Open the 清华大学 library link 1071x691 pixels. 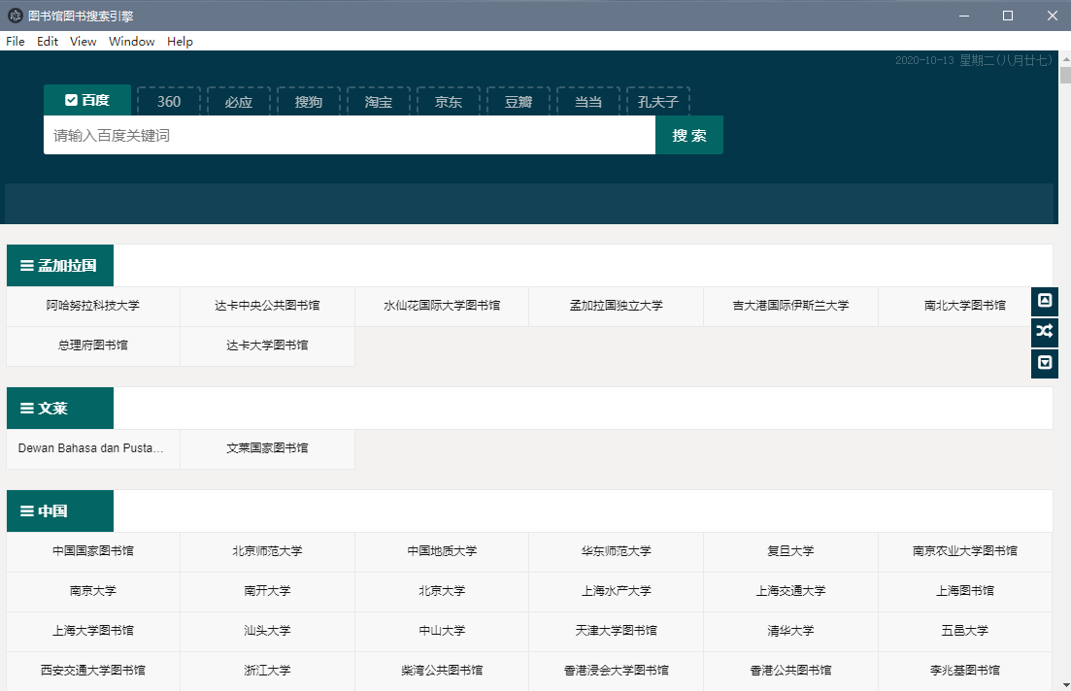pos(789,630)
